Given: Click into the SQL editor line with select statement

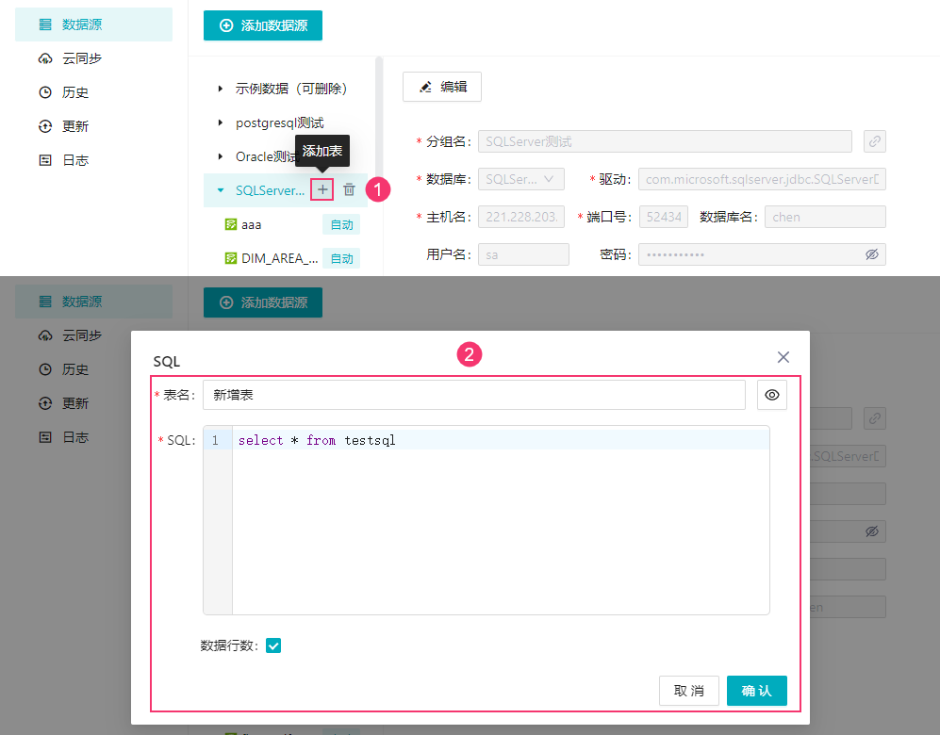Looking at the screenshot, I should pos(501,440).
